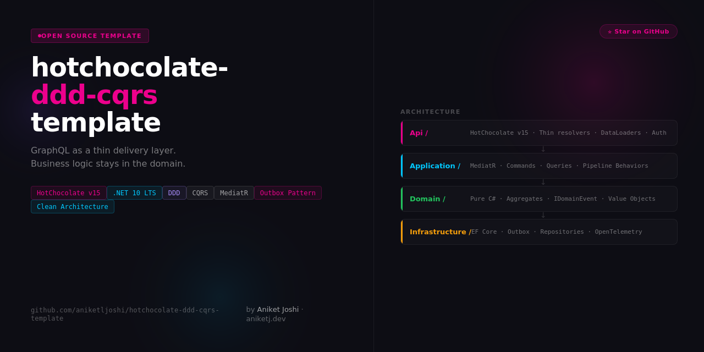
Task: Open the aniketj.dev website link
Action: [x=266, y=319]
